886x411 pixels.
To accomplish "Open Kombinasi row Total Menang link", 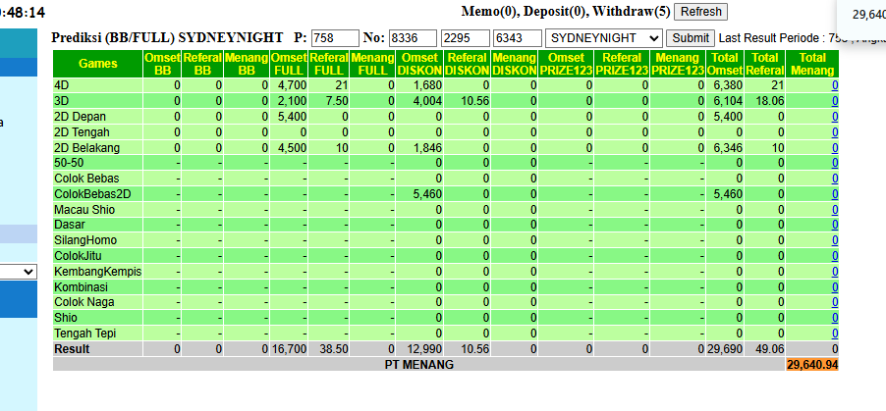I will pos(835,287).
